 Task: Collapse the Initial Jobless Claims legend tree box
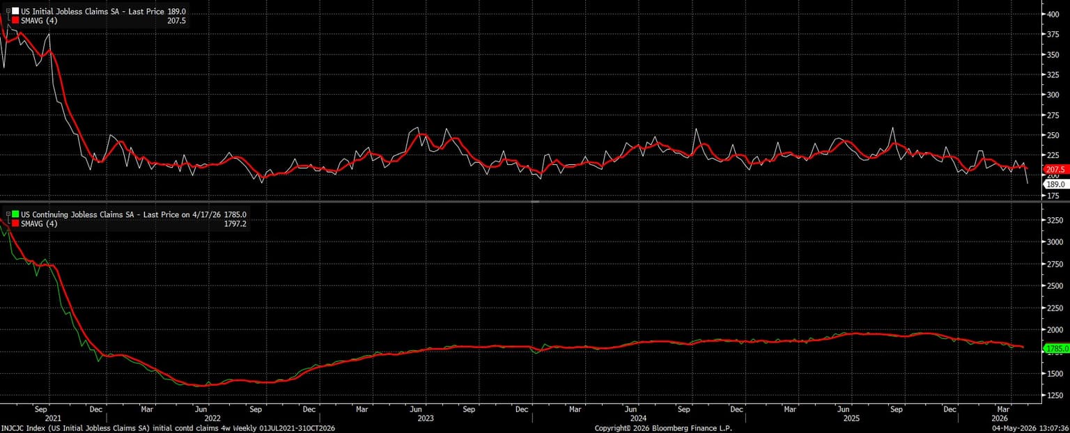pos(8,12)
